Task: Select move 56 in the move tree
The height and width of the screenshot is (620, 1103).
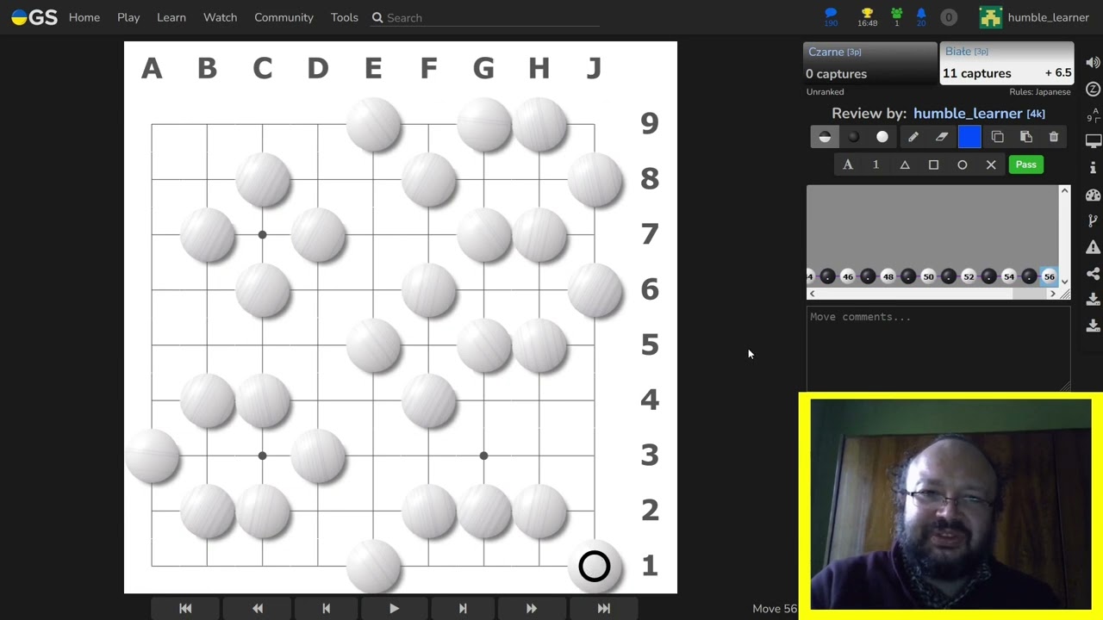Action: [x=1049, y=276]
